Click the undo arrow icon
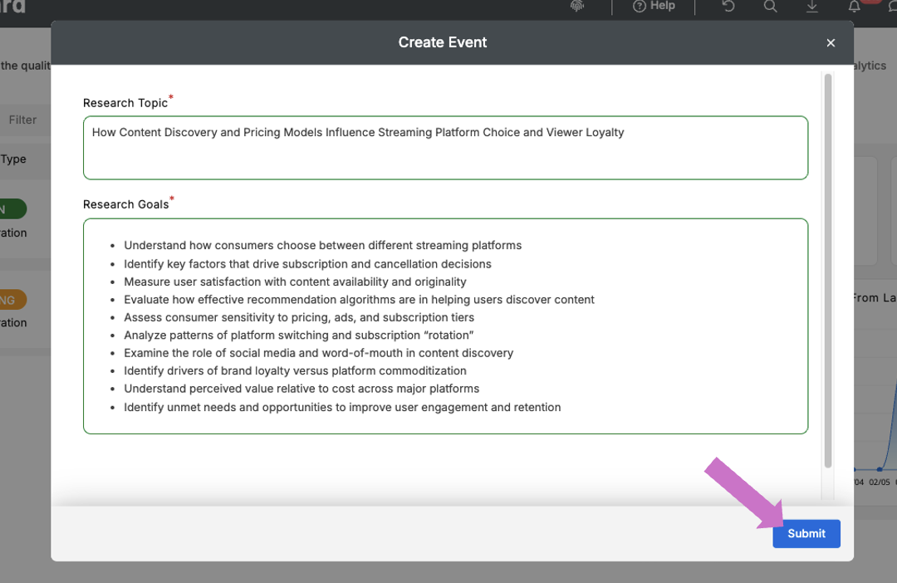The width and height of the screenshot is (897, 583). (x=728, y=7)
